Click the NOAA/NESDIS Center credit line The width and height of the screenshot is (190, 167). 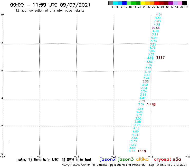coord(103,165)
